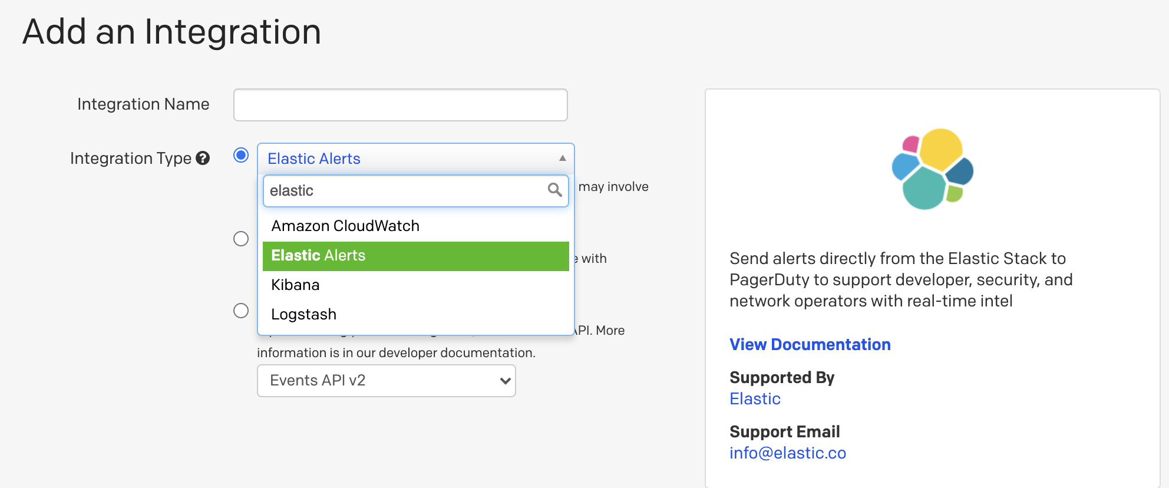Click the Add an Integration heading

171,32
